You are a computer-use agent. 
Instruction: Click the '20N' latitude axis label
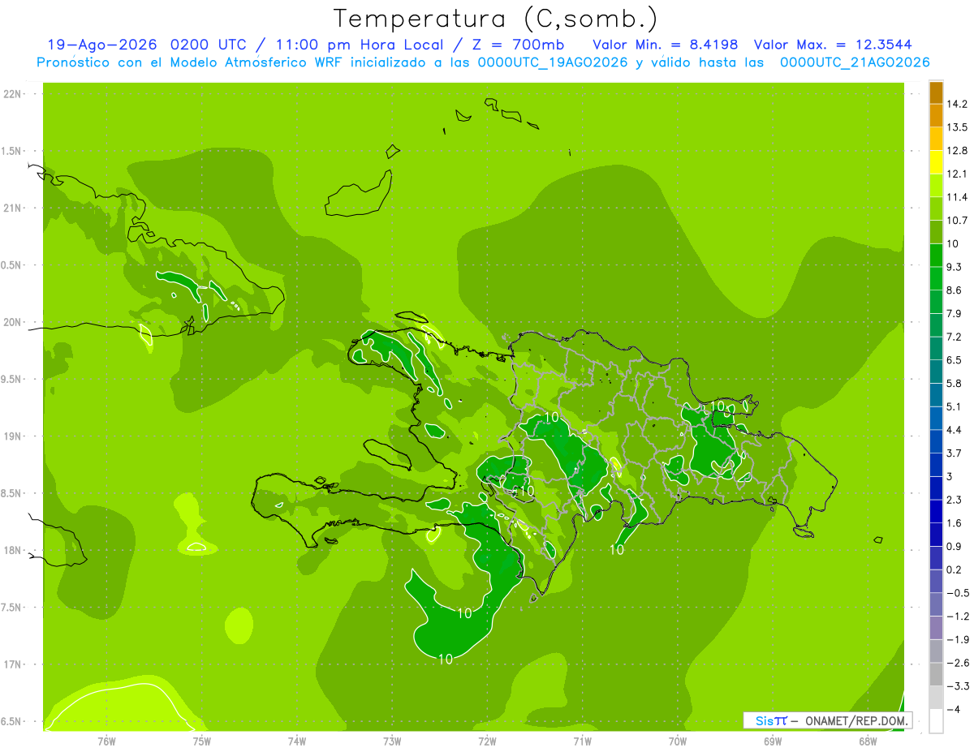(14, 322)
